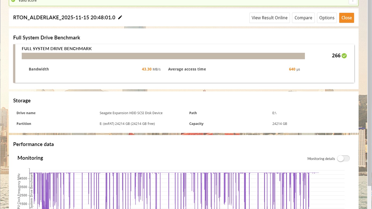Click the Performance data heading
Viewport: 372px width, 209px height.
pyautogui.click(x=34, y=144)
